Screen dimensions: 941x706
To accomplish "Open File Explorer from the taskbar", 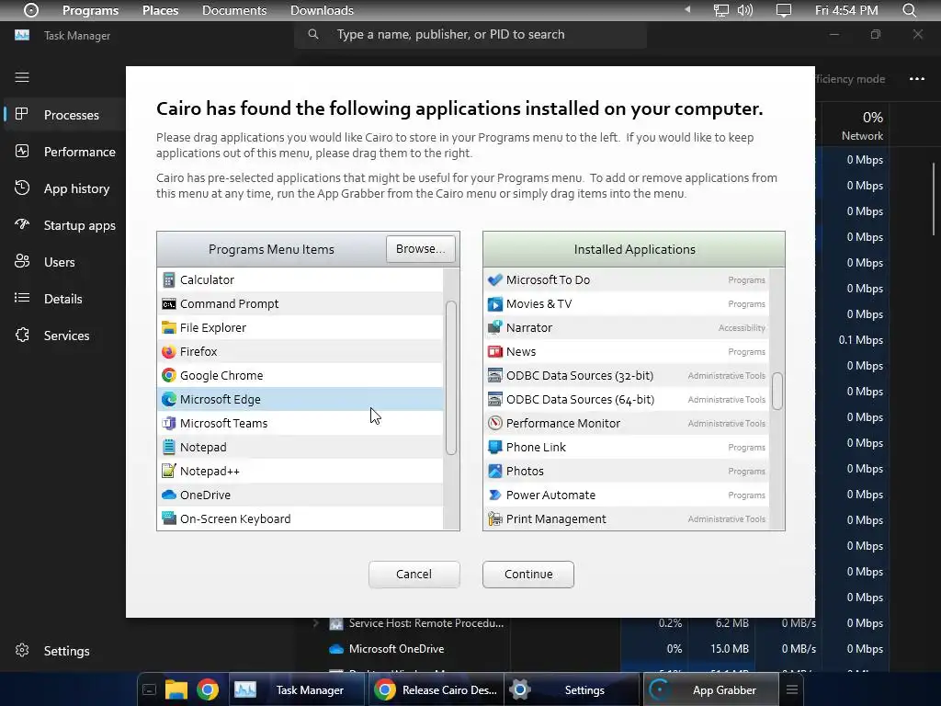I will (x=176, y=689).
